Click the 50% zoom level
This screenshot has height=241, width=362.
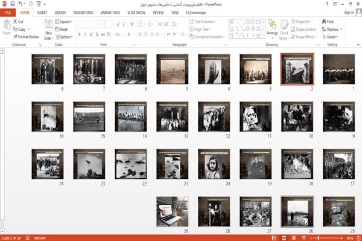(350, 238)
